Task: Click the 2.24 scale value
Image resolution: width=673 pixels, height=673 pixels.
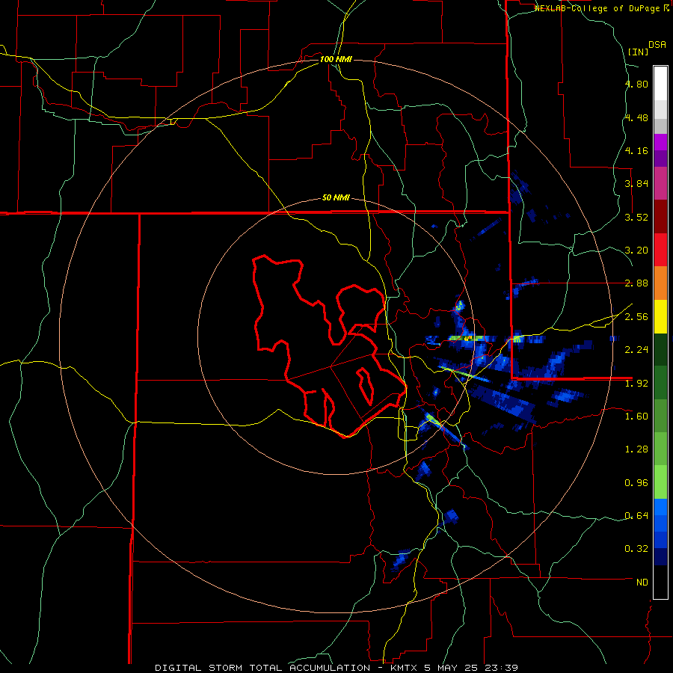Action: tap(636, 350)
